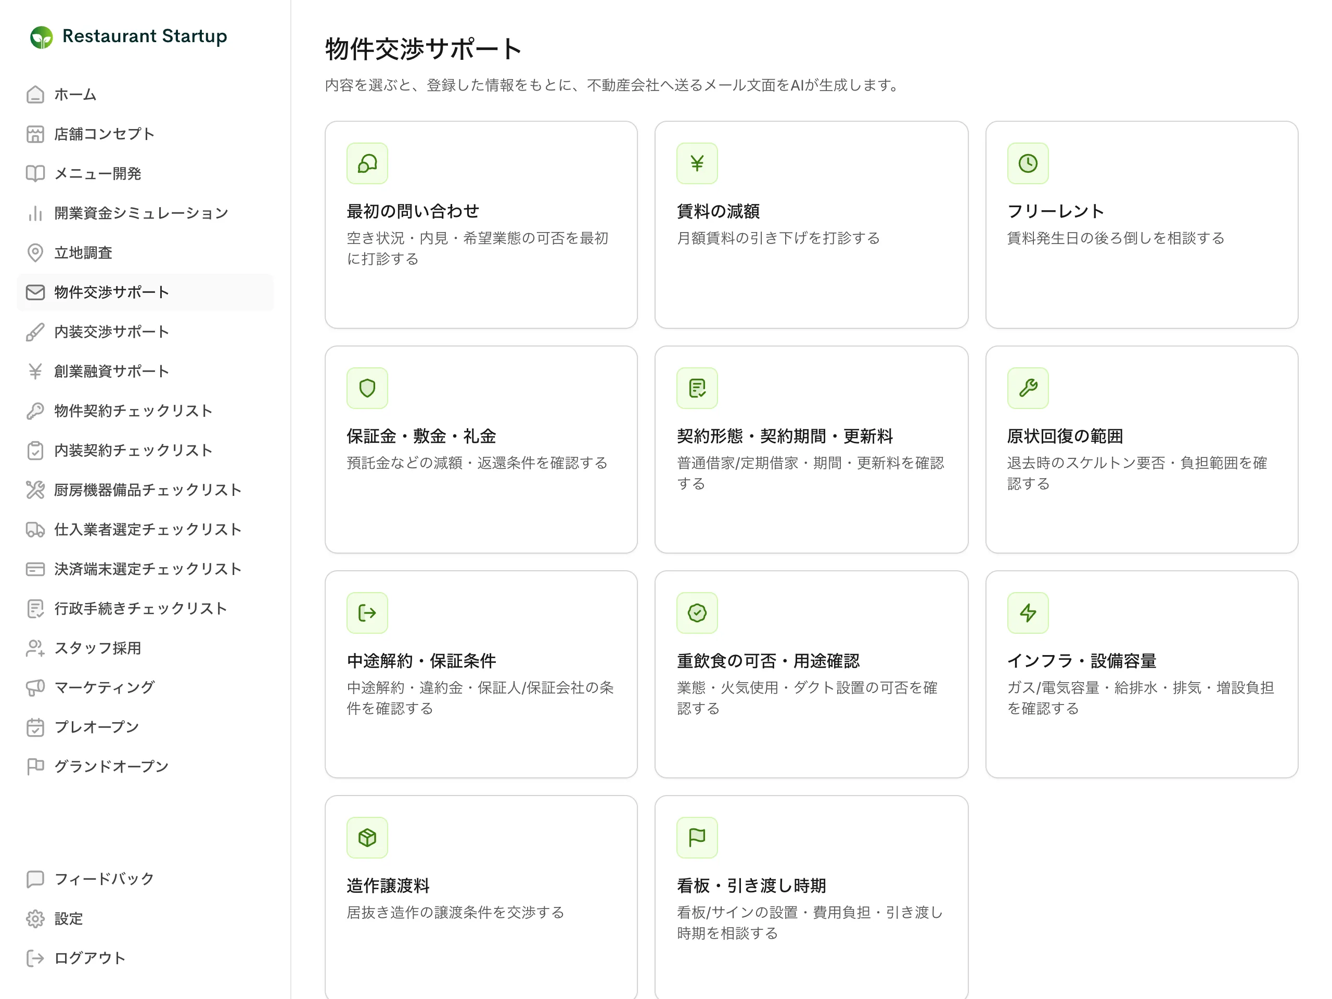The height and width of the screenshot is (999, 1332).
Task: Click the truck icon beside 仕入業者選定チェックリスト
Action: click(35, 529)
